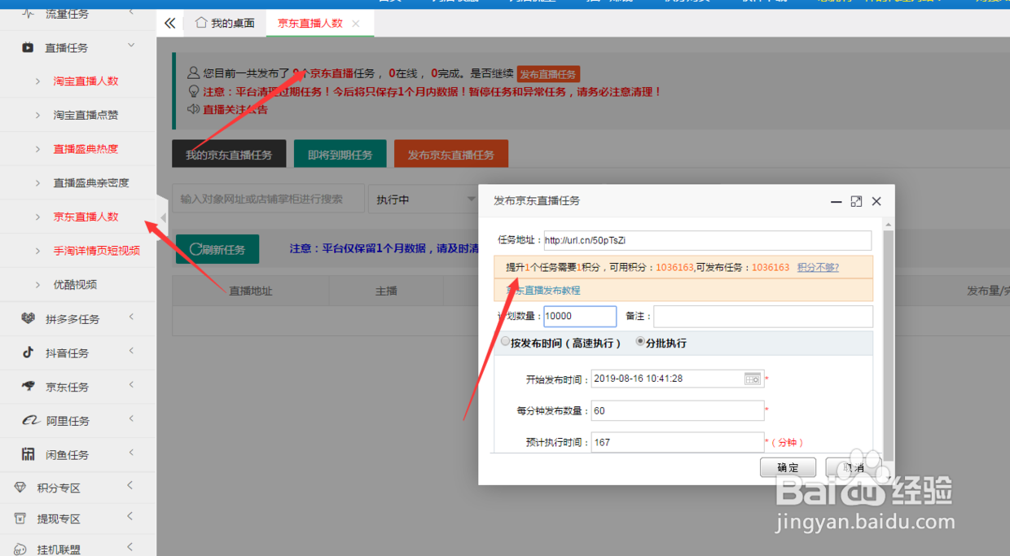1010x556 pixels.
Task: Open calendar picker for 开始发布时间
Action: pos(753,379)
